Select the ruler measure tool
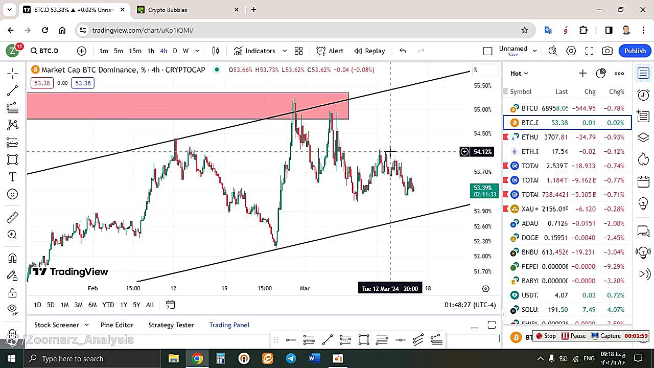Image resolution: width=654 pixels, height=368 pixels. pyautogui.click(x=13, y=218)
